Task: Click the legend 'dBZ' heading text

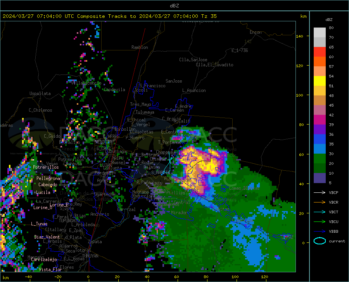Action: (x=329, y=19)
